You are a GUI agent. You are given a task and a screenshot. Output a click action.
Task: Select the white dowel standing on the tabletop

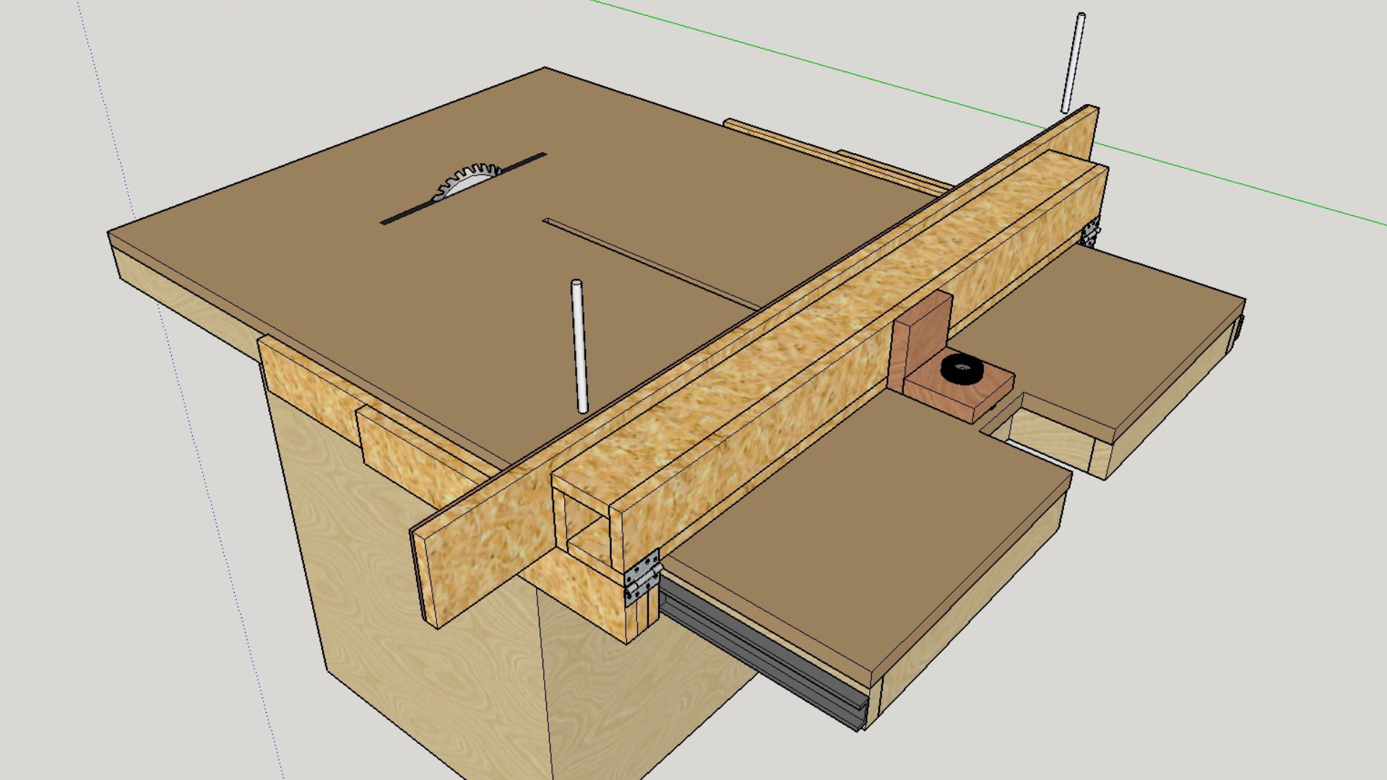point(580,347)
